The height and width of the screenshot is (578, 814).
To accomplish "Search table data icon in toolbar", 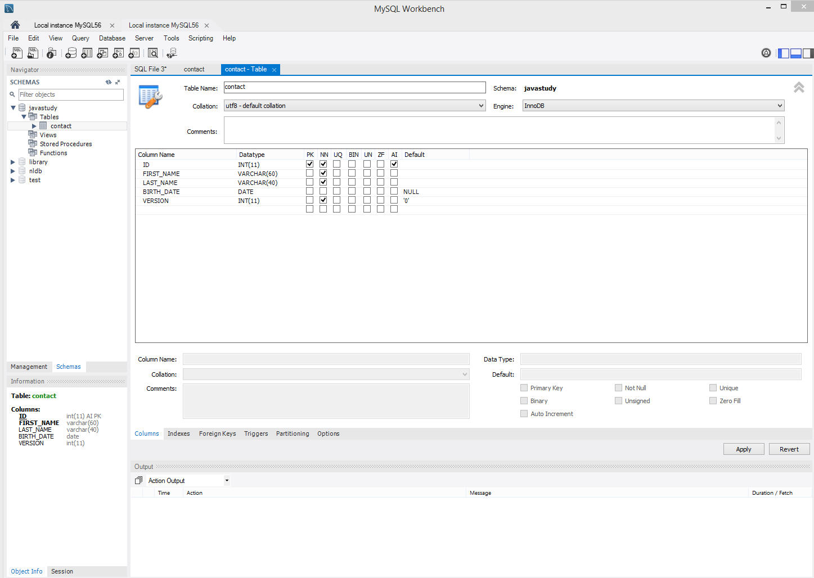I will coord(152,53).
